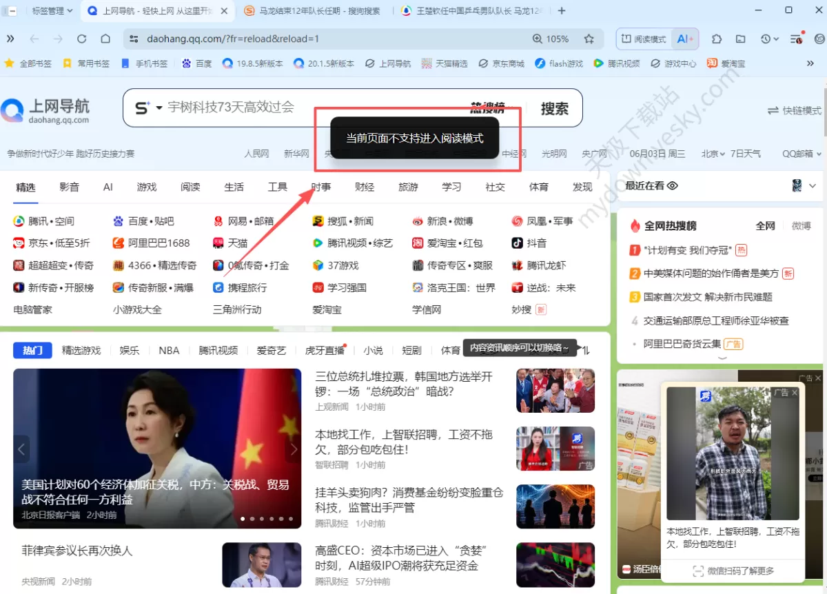Open the extensions puzzle icon

pyautogui.click(x=717, y=39)
